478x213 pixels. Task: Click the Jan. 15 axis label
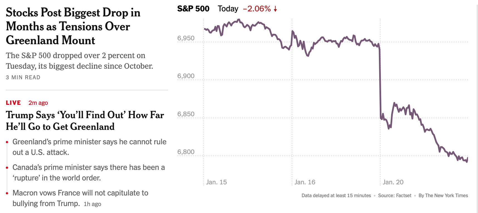[x=216, y=182]
